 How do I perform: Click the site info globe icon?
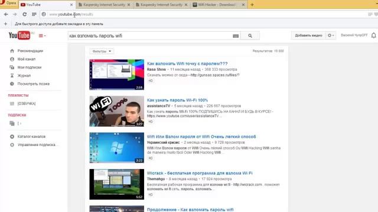[x=44, y=14]
